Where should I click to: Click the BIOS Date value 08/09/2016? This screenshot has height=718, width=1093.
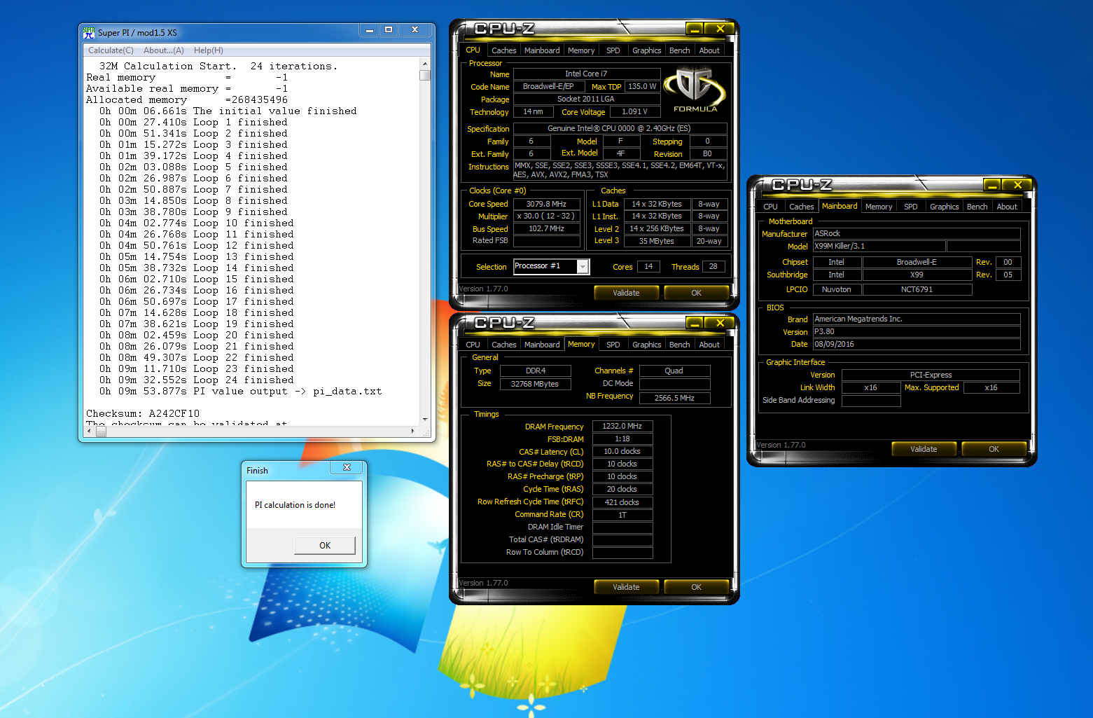click(917, 345)
